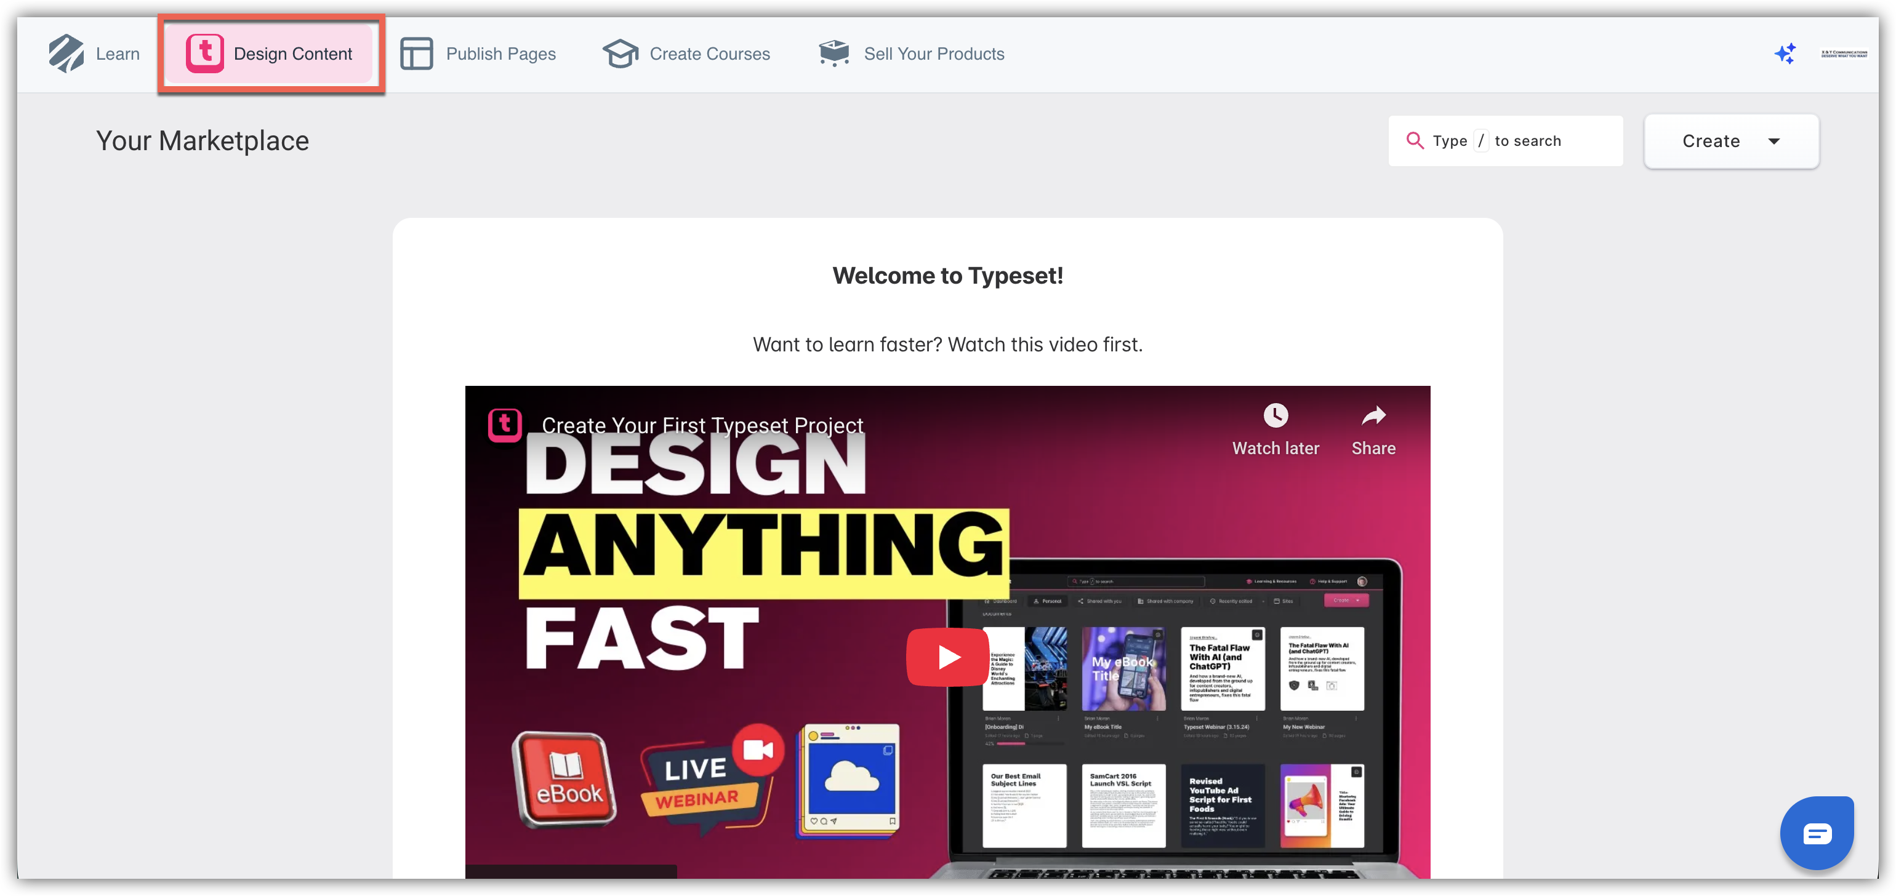Go to the Create Courses tab
The width and height of the screenshot is (1896, 896).
pyautogui.click(x=710, y=54)
